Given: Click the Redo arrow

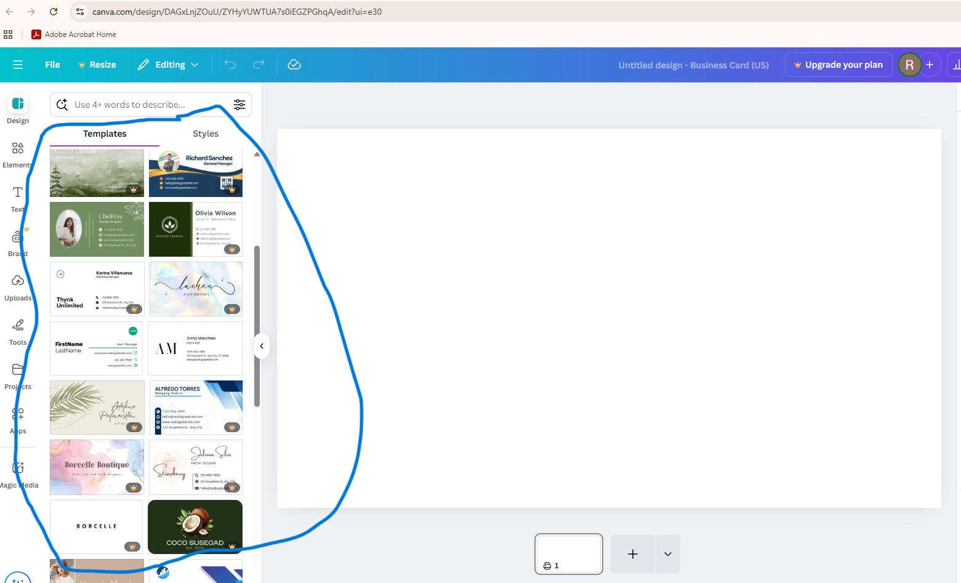Looking at the screenshot, I should [259, 65].
